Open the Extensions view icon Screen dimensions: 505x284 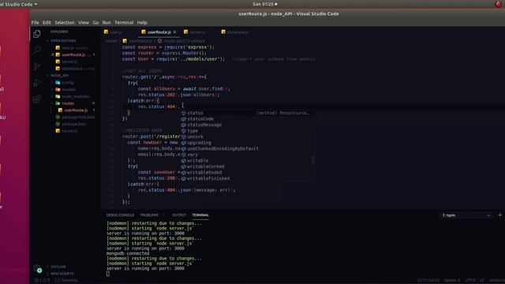coord(37,99)
